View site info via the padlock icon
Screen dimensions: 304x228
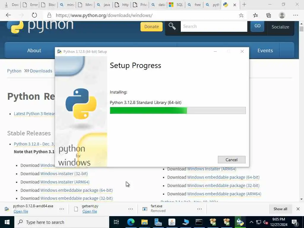coord(49,15)
